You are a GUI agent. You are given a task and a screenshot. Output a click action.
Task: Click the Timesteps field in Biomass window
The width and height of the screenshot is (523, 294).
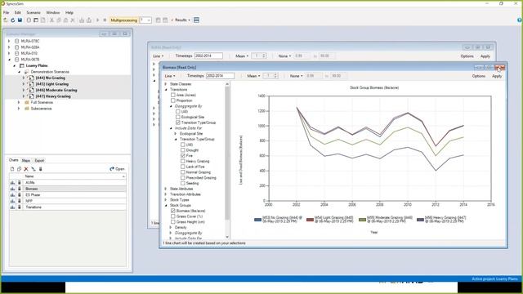click(x=220, y=76)
